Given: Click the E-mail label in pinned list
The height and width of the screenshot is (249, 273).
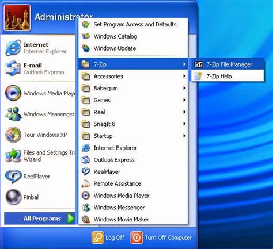Looking at the screenshot, I should pyautogui.click(x=33, y=65).
